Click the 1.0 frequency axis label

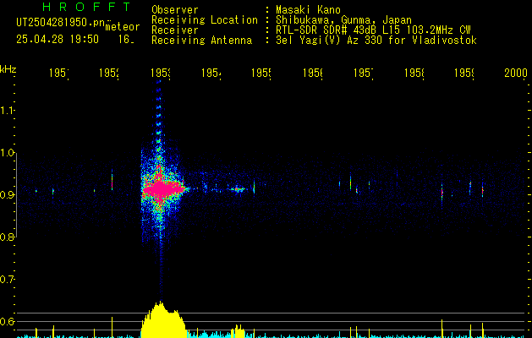[7, 153]
